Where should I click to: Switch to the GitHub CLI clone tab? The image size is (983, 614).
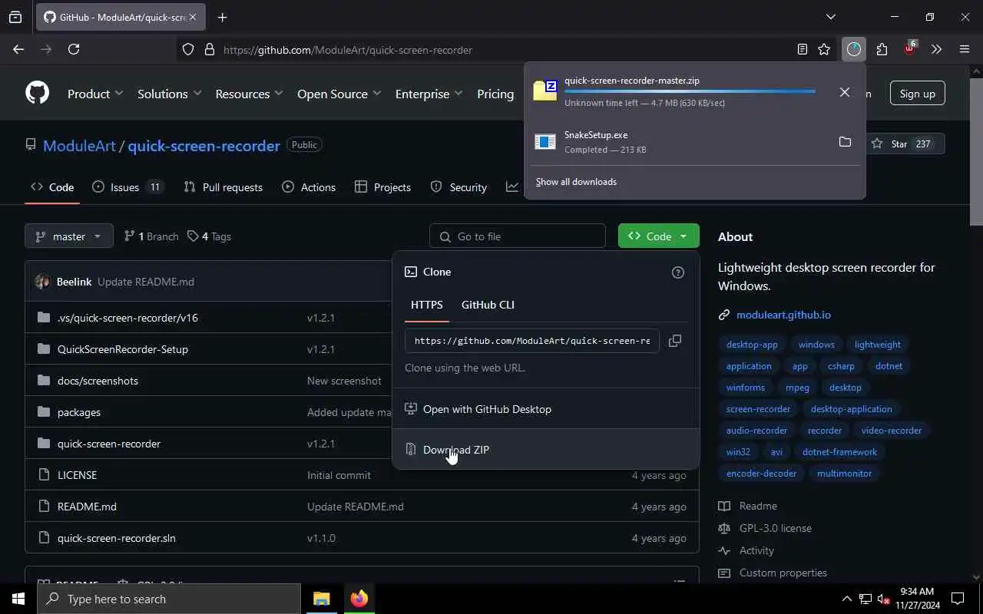point(488,305)
